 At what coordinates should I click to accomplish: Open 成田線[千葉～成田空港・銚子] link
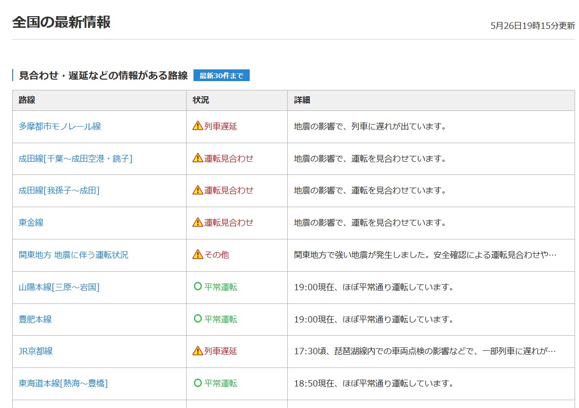tap(75, 158)
